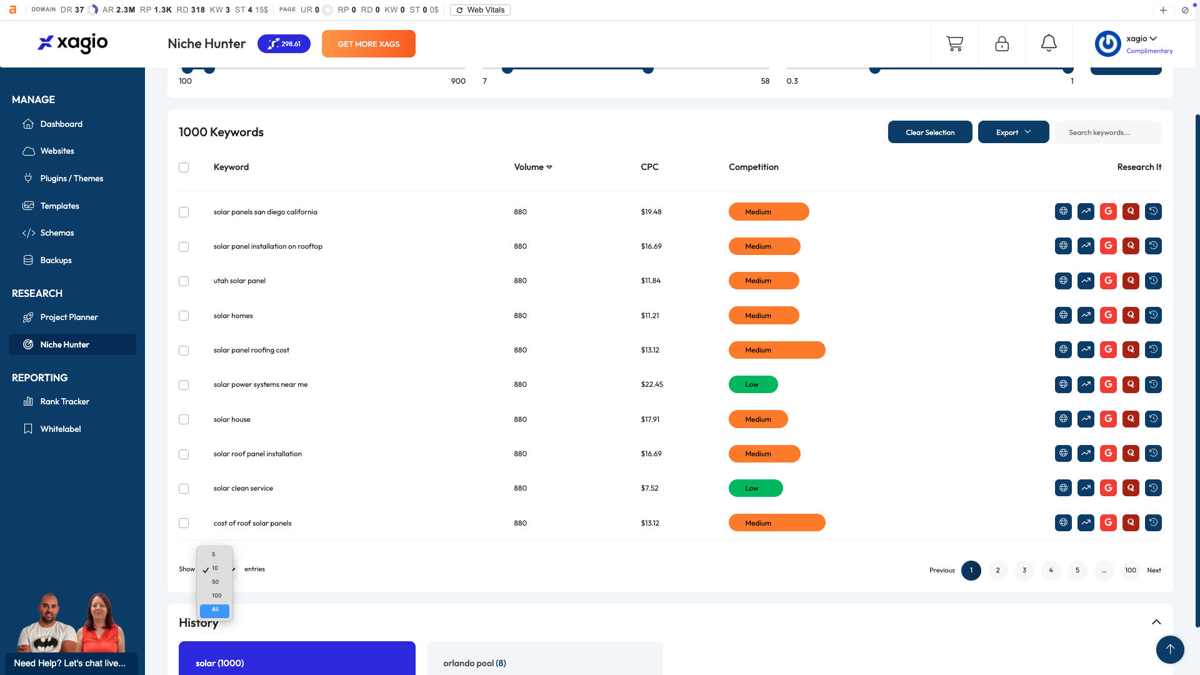
Task: Click trends icon for utah solar panel
Action: click(x=1086, y=281)
